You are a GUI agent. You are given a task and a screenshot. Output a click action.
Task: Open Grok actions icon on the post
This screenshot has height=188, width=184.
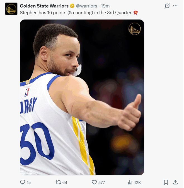pos(167,6)
